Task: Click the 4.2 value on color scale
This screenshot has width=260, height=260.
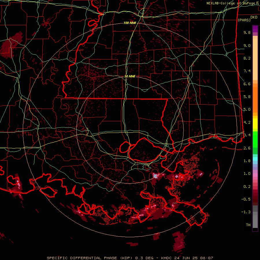Action: click(247, 122)
